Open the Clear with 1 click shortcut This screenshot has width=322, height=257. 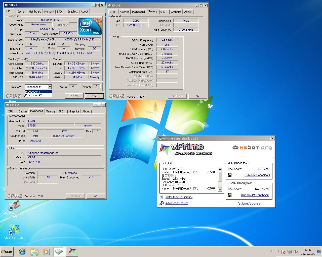[x=14, y=231]
